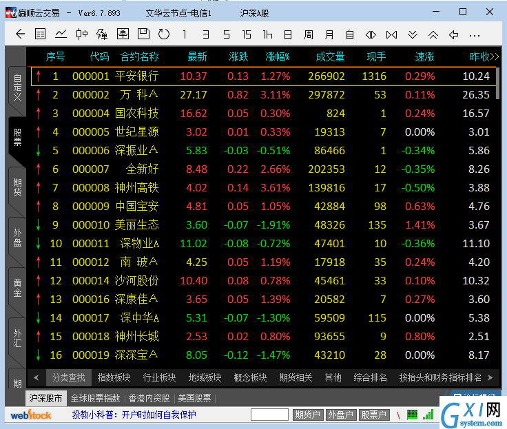The image size is (507, 429).
Task: Select the 5-minute period button
Action: pos(227,34)
